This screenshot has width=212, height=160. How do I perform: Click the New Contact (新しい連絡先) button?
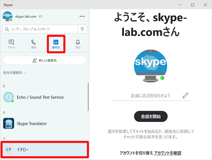pyautogui.click(x=45, y=61)
